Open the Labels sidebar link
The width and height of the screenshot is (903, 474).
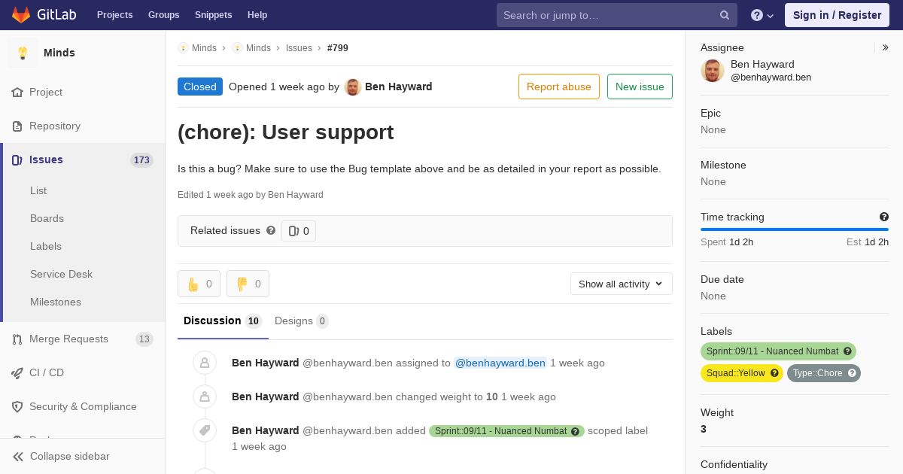(x=46, y=247)
